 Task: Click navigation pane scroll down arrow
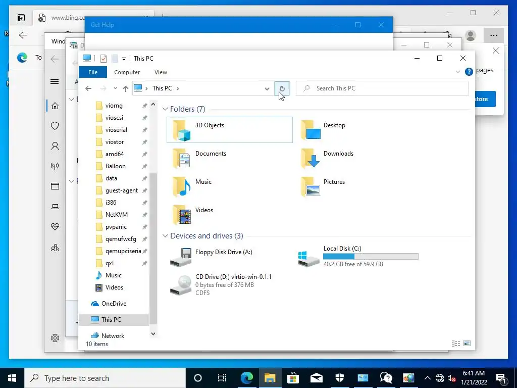(153, 334)
